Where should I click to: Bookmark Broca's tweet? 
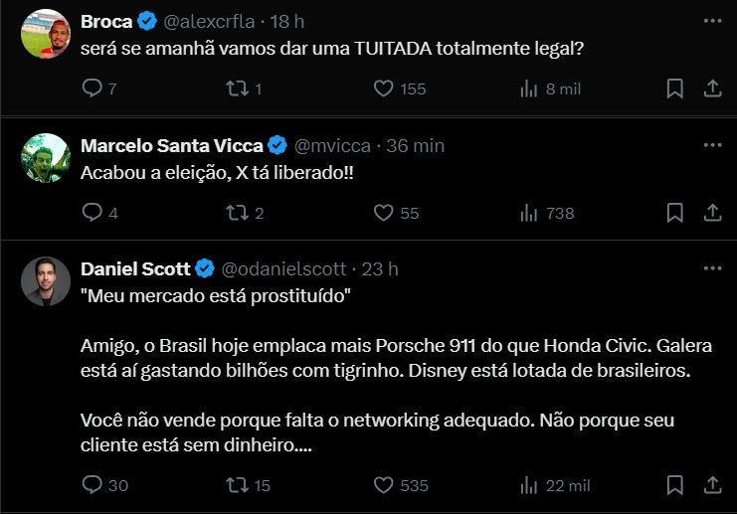click(674, 88)
